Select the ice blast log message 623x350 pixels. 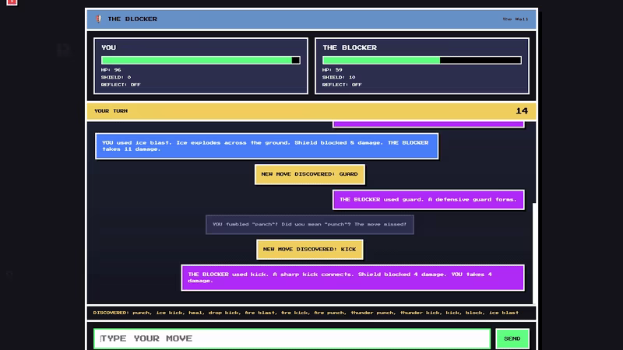point(266,146)
